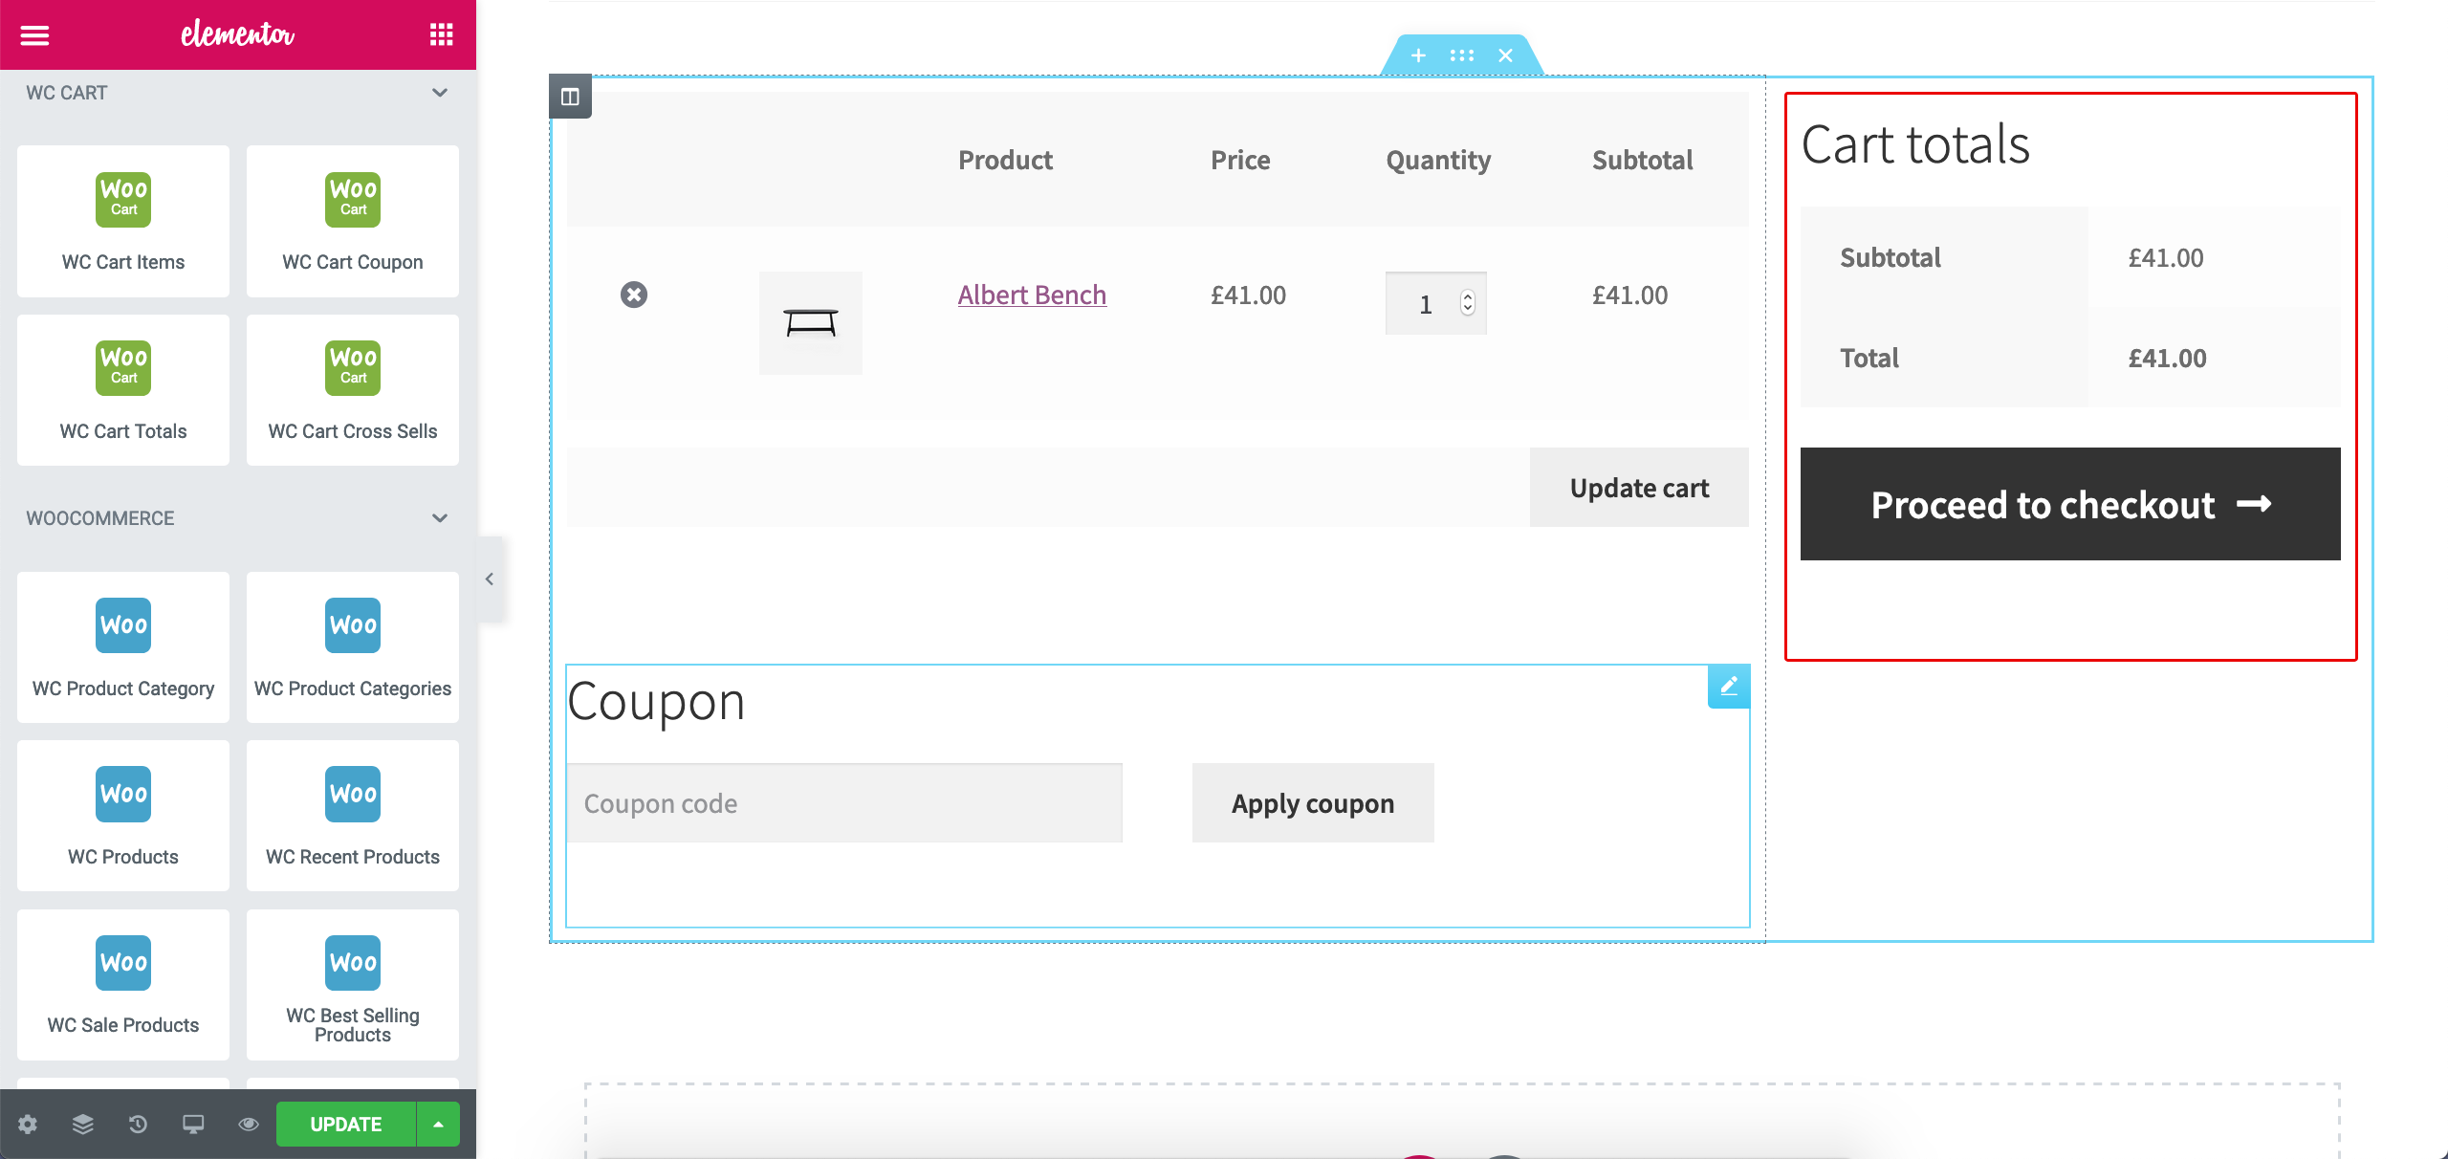Click the Coupon code input field
The image size is (2448, 1159).
(846, 803)
